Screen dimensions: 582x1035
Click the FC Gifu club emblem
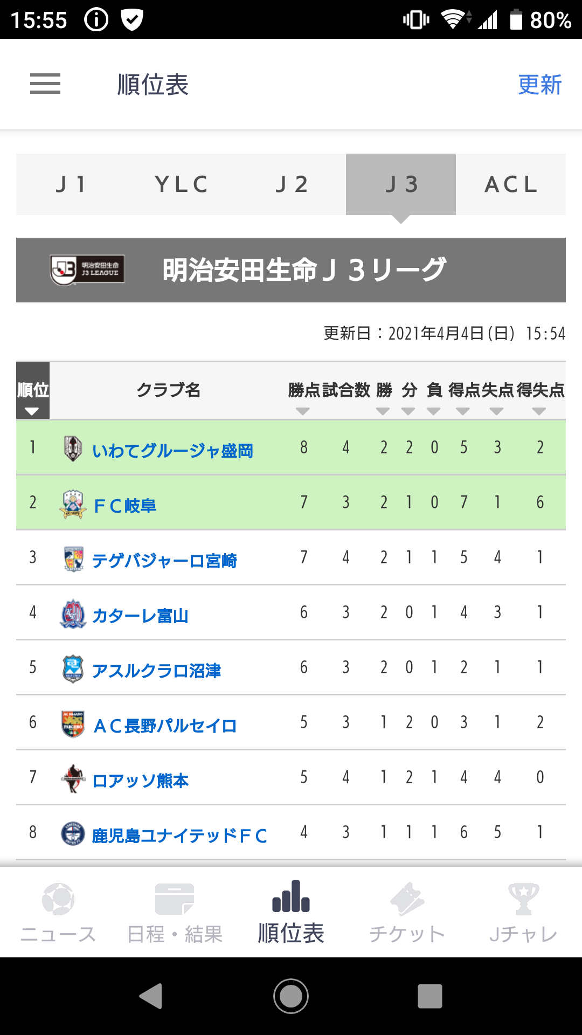point(73,504)
